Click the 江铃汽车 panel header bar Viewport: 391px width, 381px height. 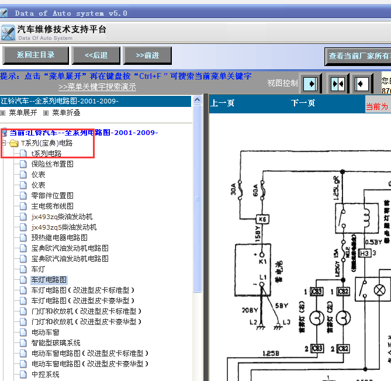tap(95, 101)
